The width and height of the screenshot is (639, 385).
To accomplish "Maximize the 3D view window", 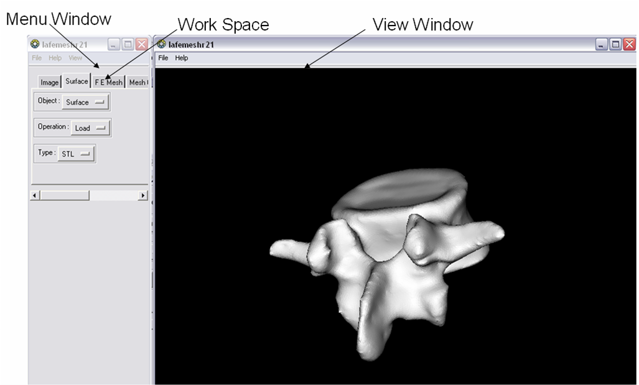I will coord(615,44).
